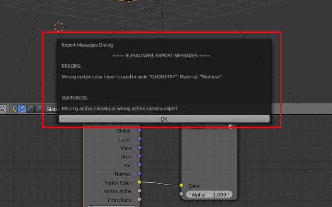Select the translate manipulator arrow icon
Image resolution: width=332 pixels, height=207 pixels.
pyautogui.click(x=22, y=109)
